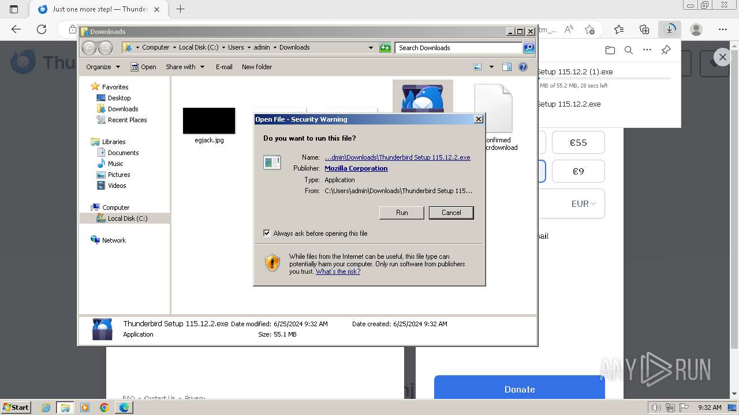Select Local Disk (C:) in navigation pane
Viewport: 739px width, 415px height.
pos(127,218)
